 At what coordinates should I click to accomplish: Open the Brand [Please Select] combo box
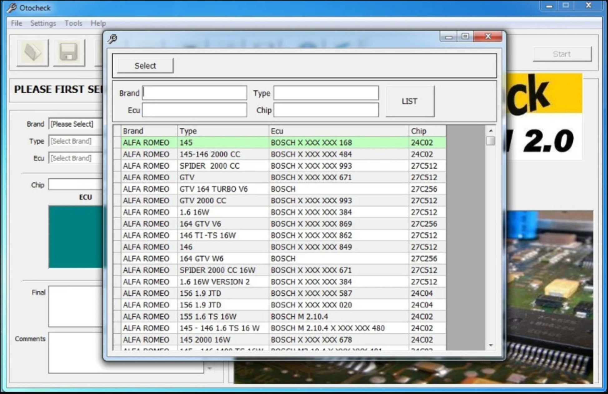pyautogui.click(x=76, y=124)
